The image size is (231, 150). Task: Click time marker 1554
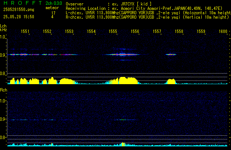(x=91, y=31)
